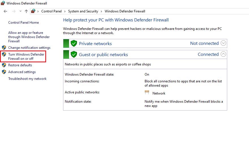Screen dimensions: 249x145
Task: Click the forward navigation arrow
Action: [14, 11]
